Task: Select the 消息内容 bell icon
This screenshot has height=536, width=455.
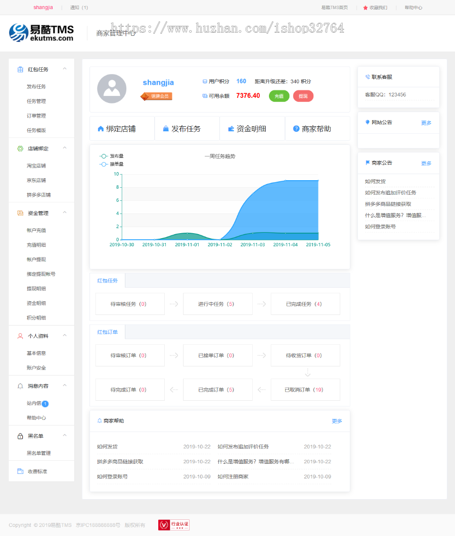Action: pyautogui.click(x=19, y=386)
